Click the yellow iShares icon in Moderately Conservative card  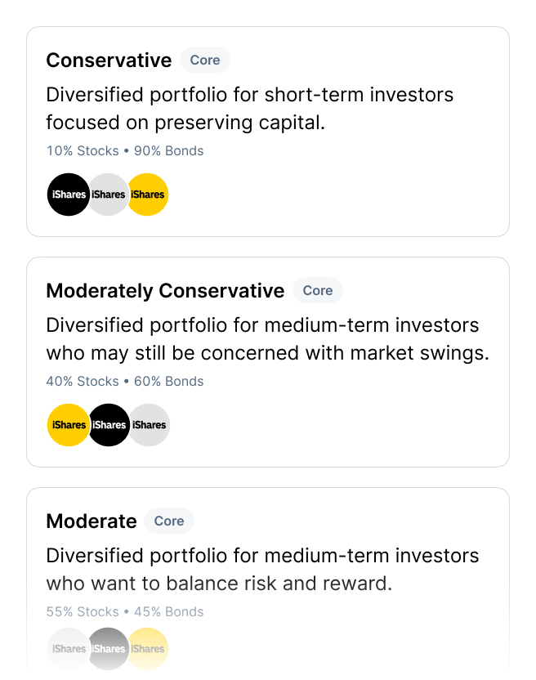(68, 425)
